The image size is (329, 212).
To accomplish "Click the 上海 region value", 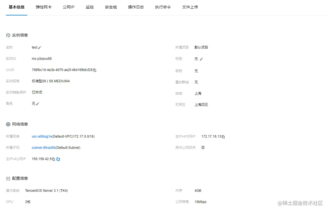I will 198,93.
